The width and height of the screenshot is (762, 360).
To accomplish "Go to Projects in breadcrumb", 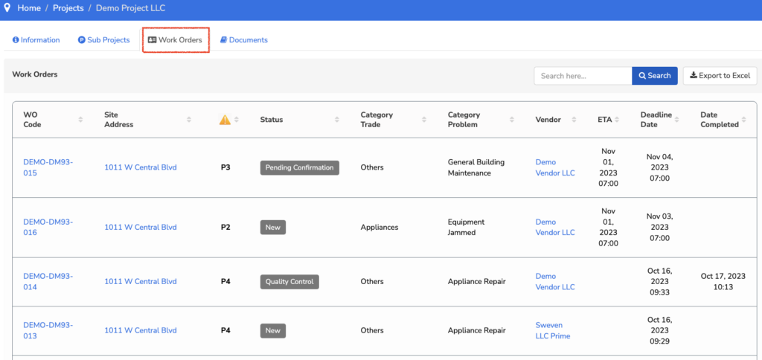I will (x=68, y=8).
